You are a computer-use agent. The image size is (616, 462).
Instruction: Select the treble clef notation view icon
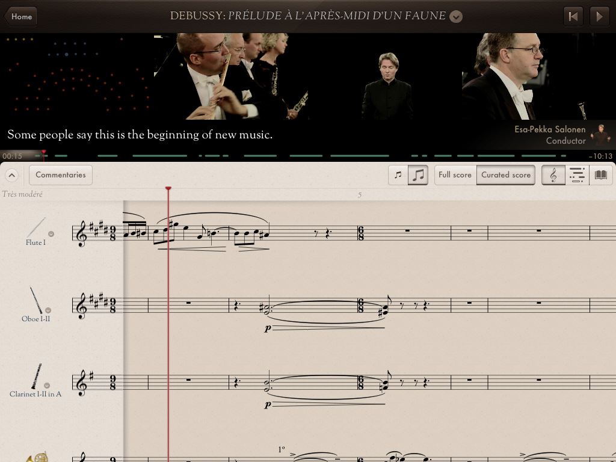coord(553,175)
